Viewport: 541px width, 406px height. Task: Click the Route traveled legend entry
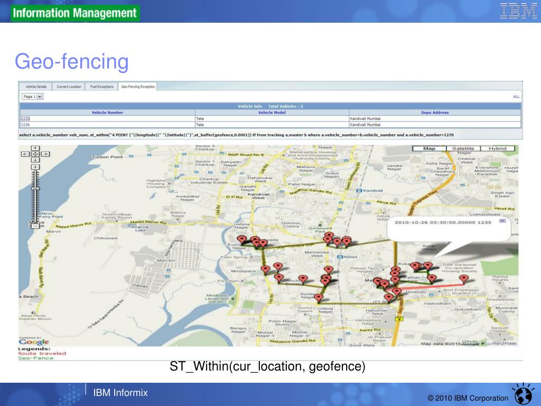[42, 354]
